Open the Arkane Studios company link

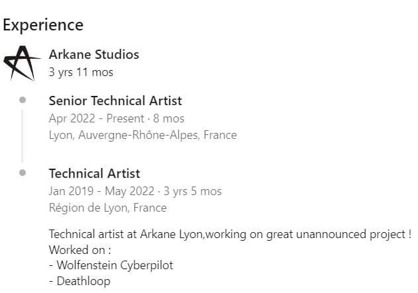[93, 55]
